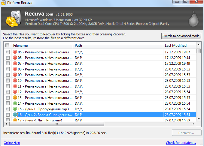Click the red status dot of file 08

[15, 69]
